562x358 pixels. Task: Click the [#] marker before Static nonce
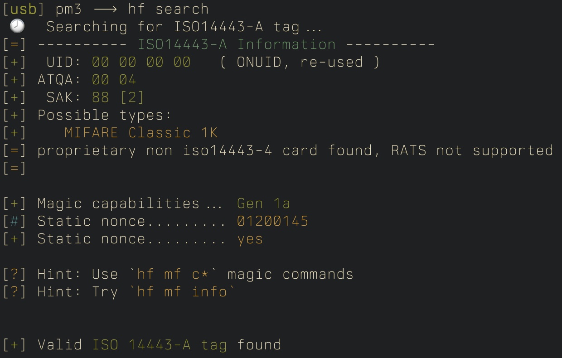(15, 221)
